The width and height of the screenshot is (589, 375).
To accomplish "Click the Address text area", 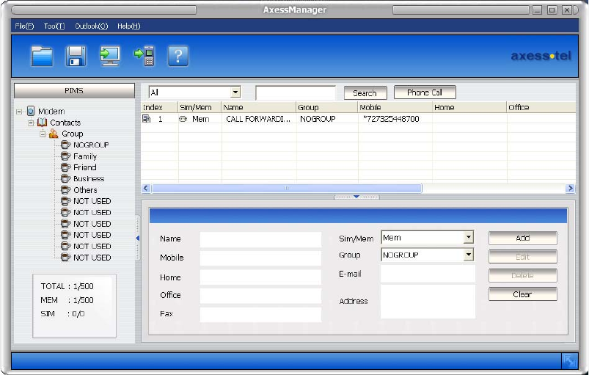I will 428,302.
